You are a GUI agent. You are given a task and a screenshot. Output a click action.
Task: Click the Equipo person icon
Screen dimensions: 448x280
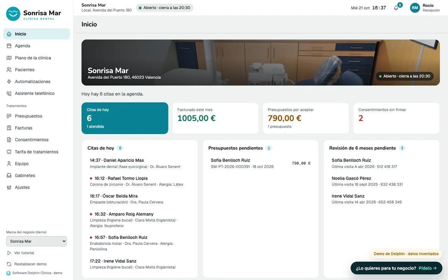(9, 164)
